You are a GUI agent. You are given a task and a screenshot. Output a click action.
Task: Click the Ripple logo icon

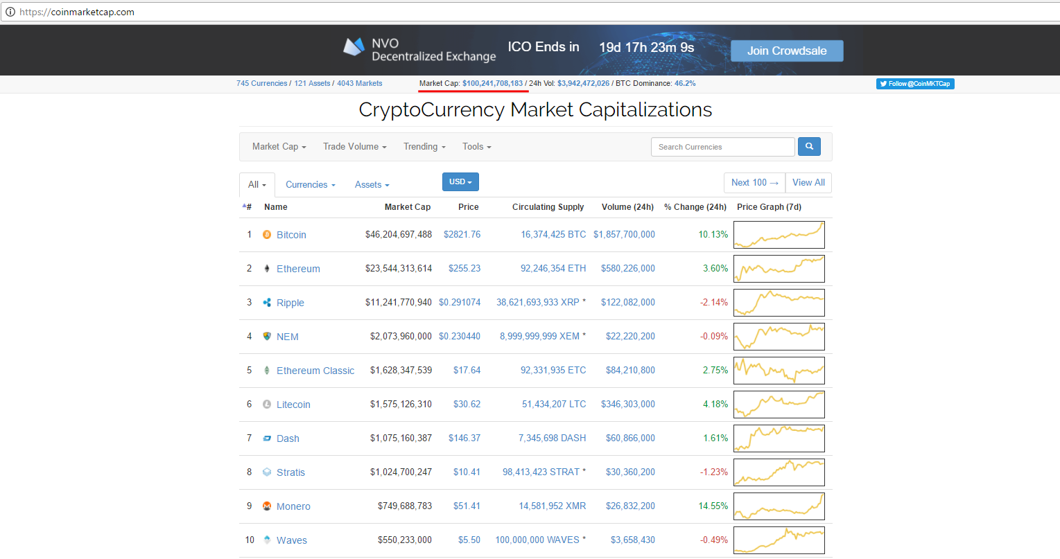[x=267, y=303]
